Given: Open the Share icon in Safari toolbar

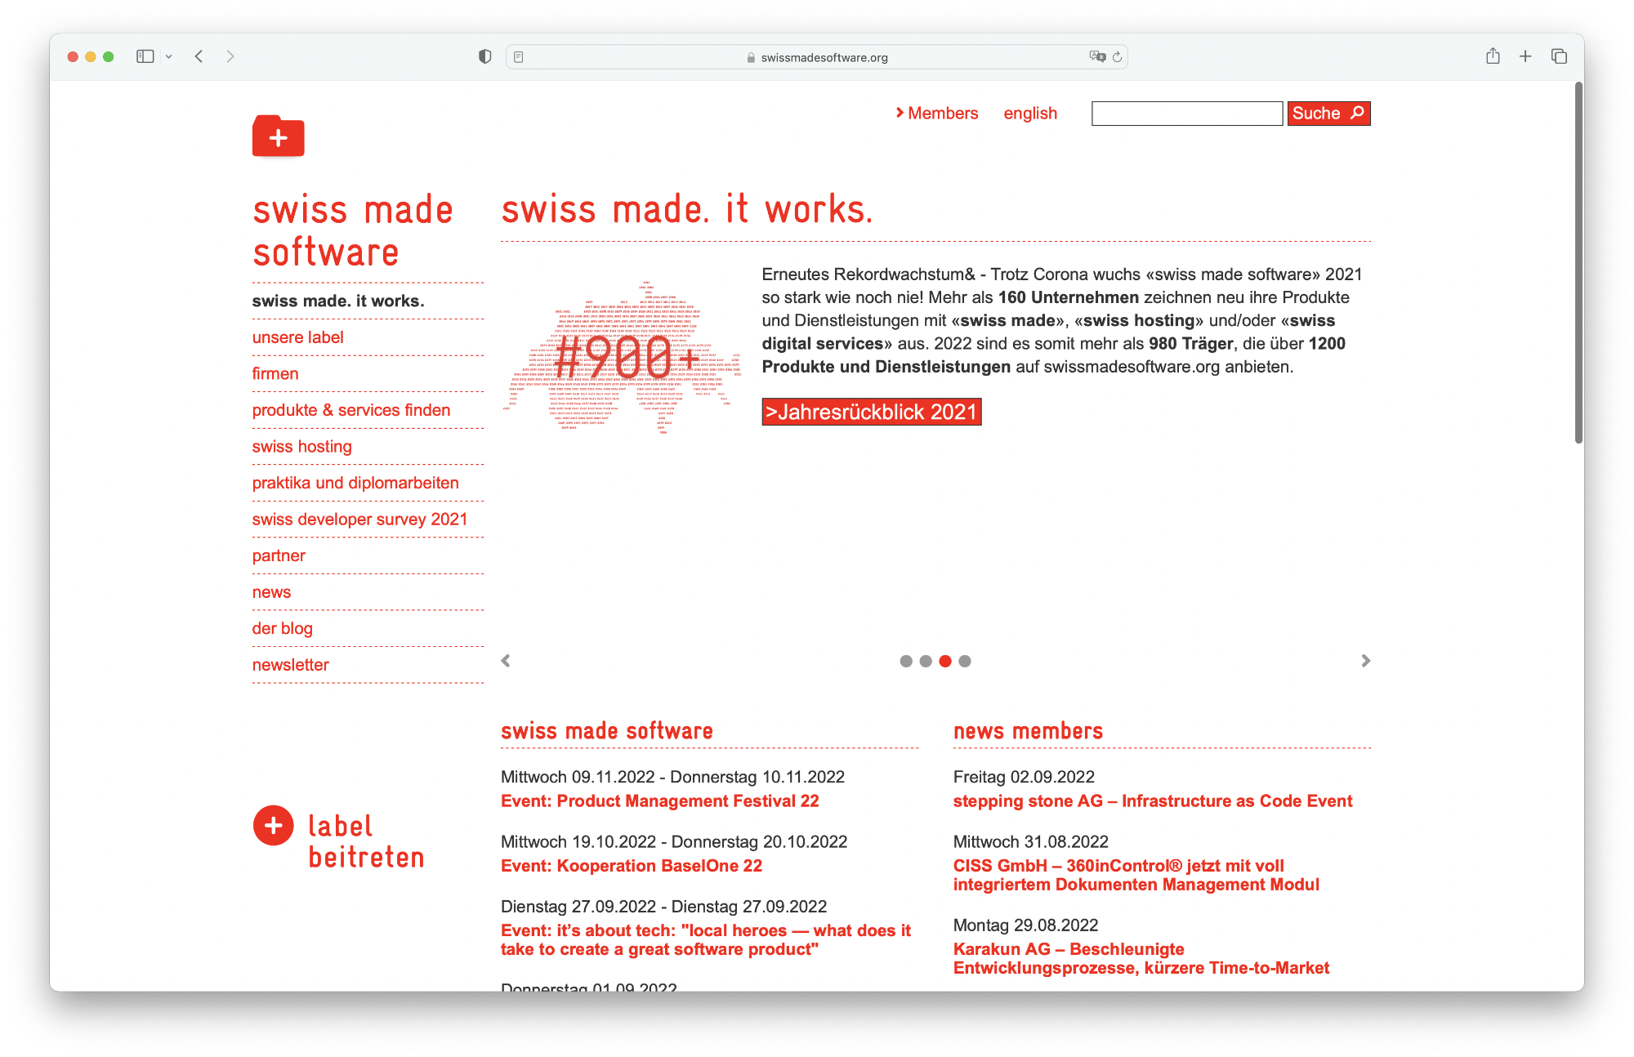Looking at the screenshot, I should click(x=1493, y=56).
